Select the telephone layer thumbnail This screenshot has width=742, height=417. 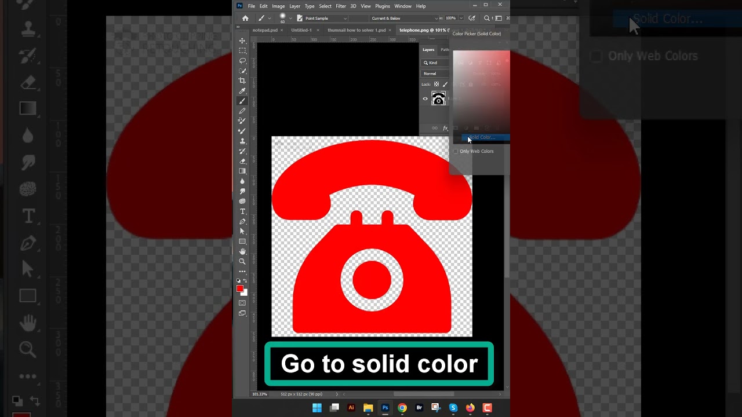click(x=439, y=98)
